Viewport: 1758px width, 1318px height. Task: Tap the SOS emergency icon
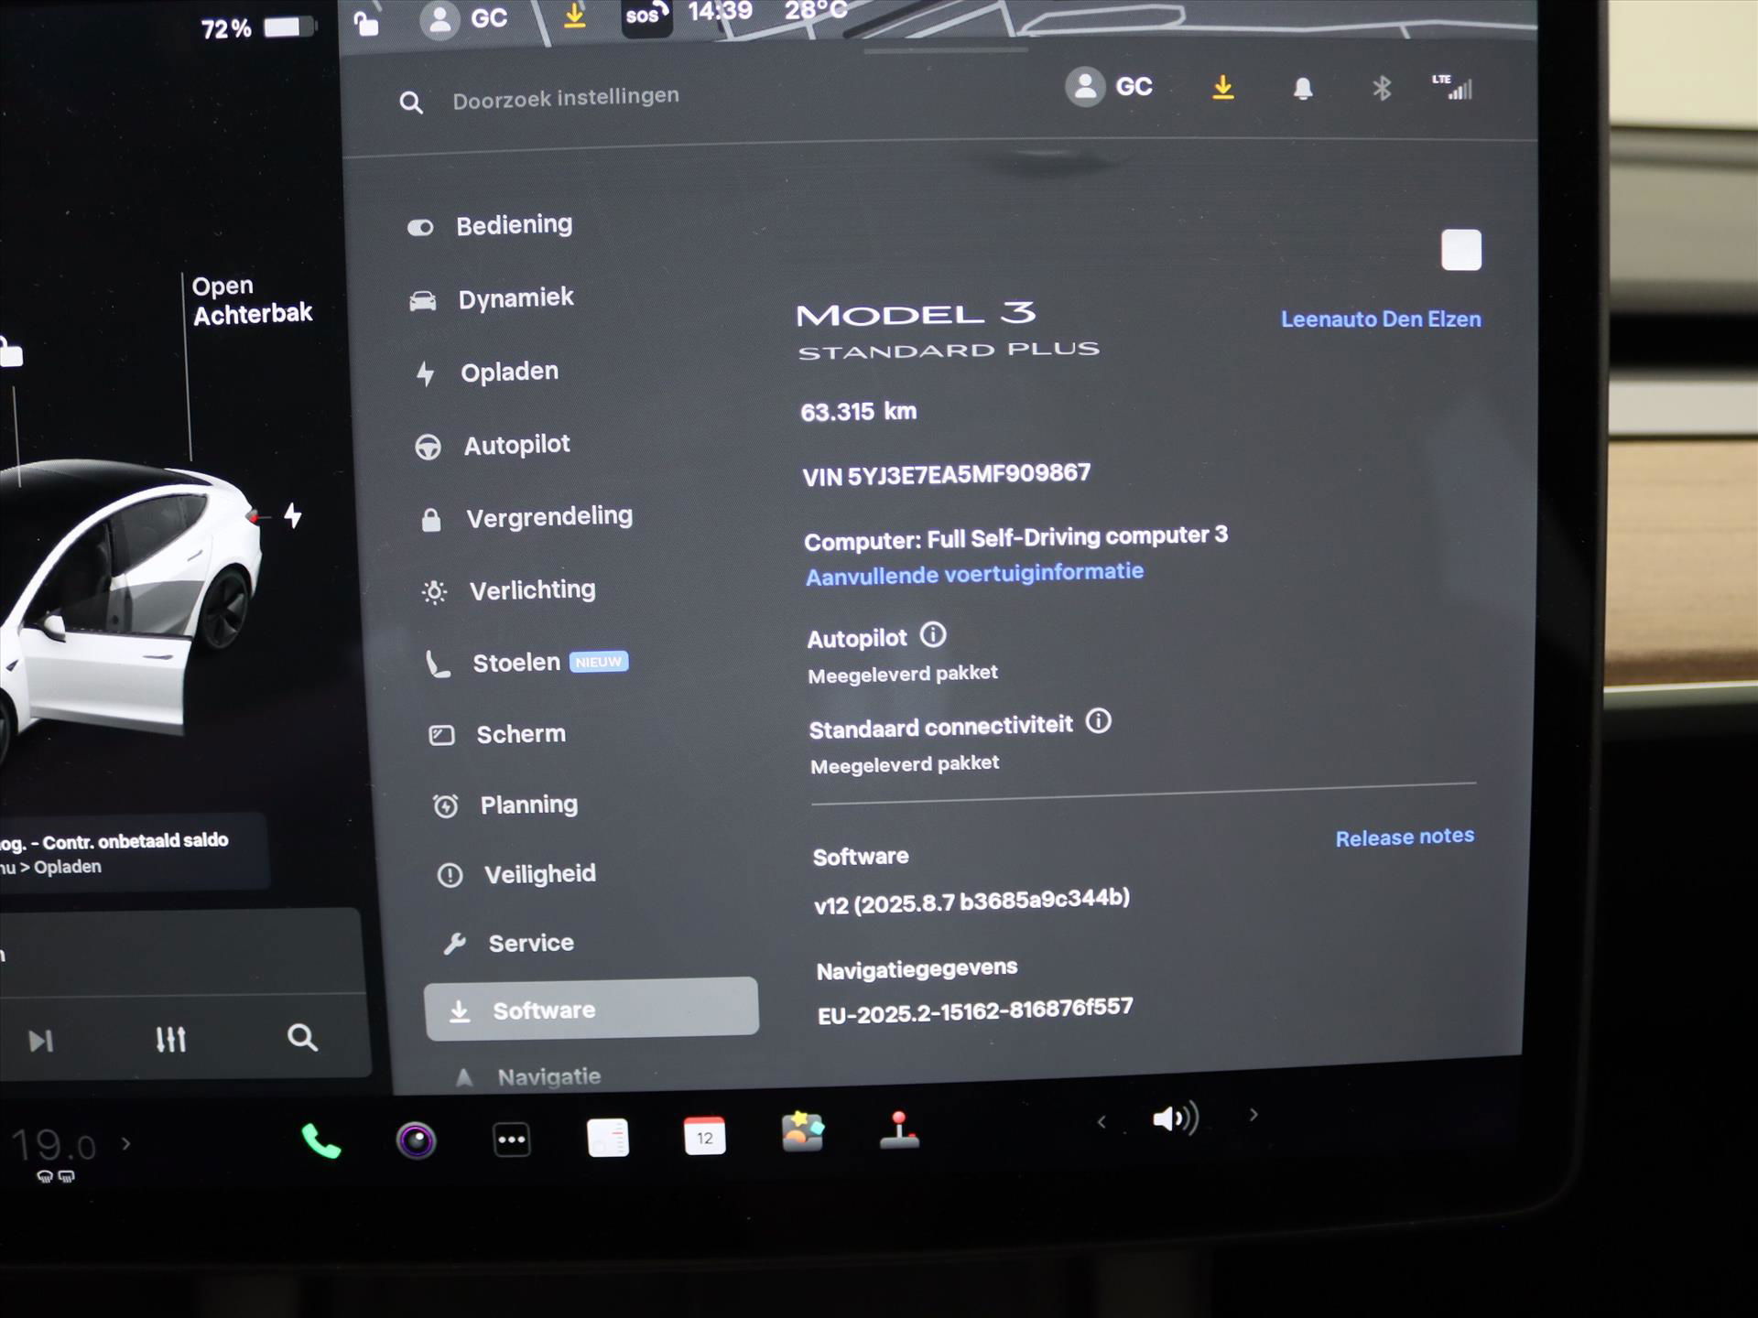click(646, 16)
